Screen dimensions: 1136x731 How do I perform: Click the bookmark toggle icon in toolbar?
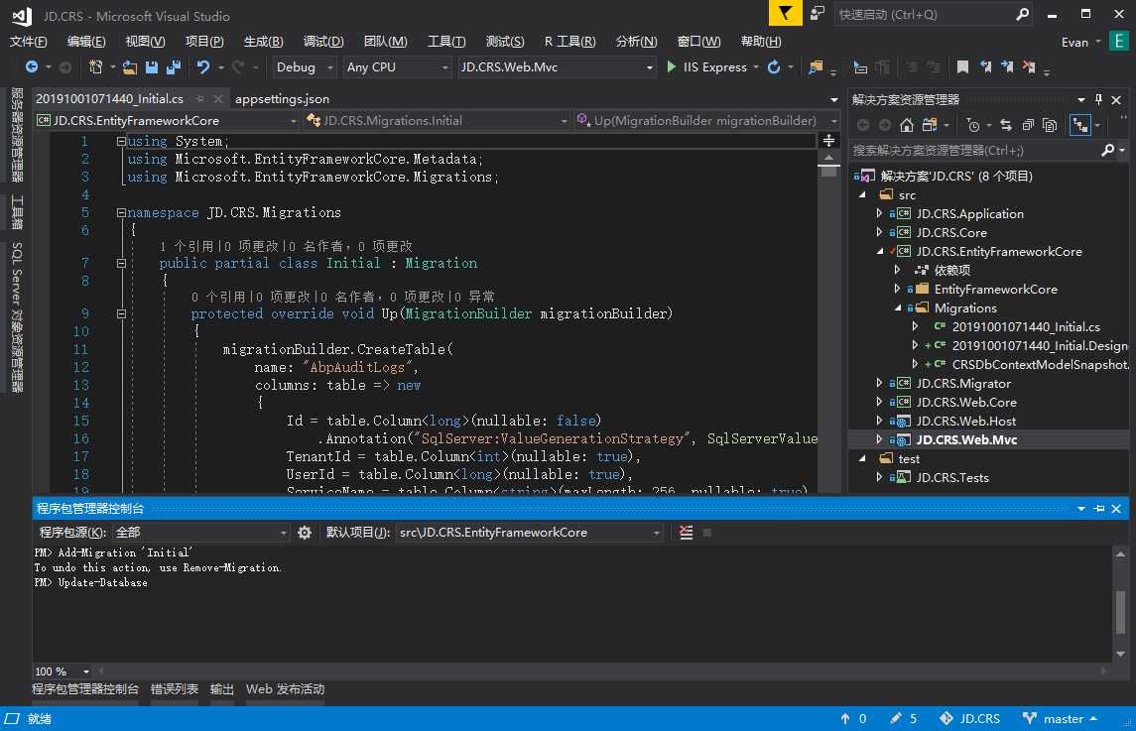click(962, 66)
